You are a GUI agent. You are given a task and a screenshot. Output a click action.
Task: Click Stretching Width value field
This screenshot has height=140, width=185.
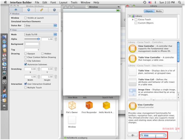pos(30,77)
